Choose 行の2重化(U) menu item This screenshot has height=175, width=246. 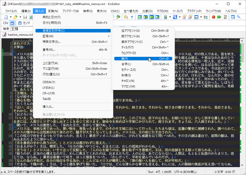click(x=73, y=74)
